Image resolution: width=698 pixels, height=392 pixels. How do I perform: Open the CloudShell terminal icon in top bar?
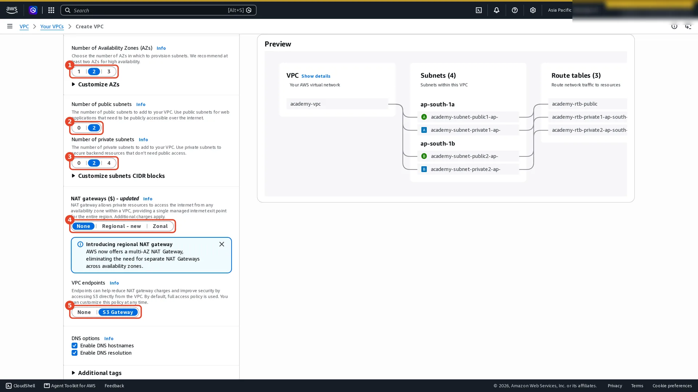pos(479,10)
